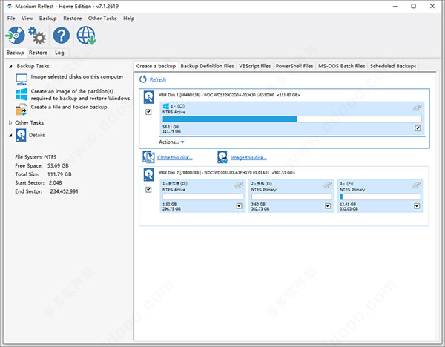Uncheck the partition E checkbox
The image size is (445, 347).
click(328, 206)
